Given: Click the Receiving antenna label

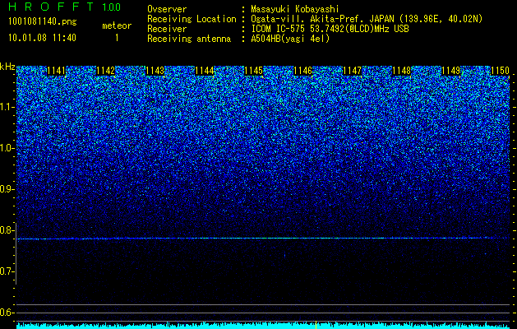Looking at the screenshot, I should click(x=189, y=39).
